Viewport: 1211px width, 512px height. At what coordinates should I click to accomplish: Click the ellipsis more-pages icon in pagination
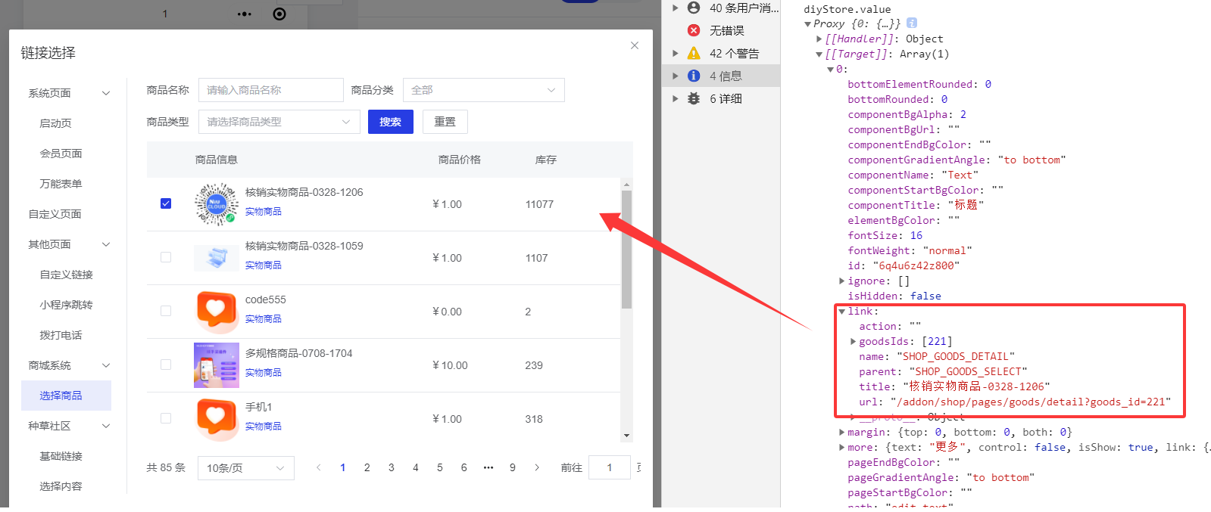[x=488, y=467]
